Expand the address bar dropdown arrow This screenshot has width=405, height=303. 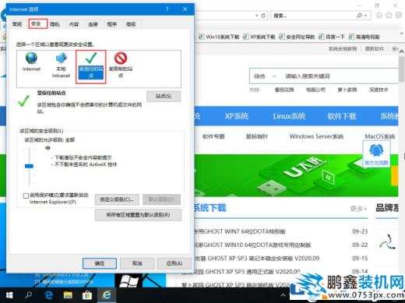point(256,16)
